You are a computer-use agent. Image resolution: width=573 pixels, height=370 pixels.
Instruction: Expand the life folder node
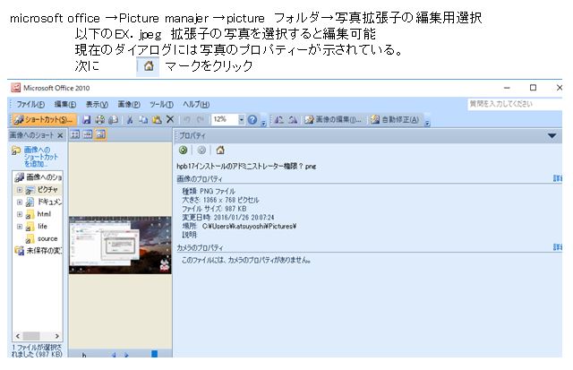pos(20,227)
